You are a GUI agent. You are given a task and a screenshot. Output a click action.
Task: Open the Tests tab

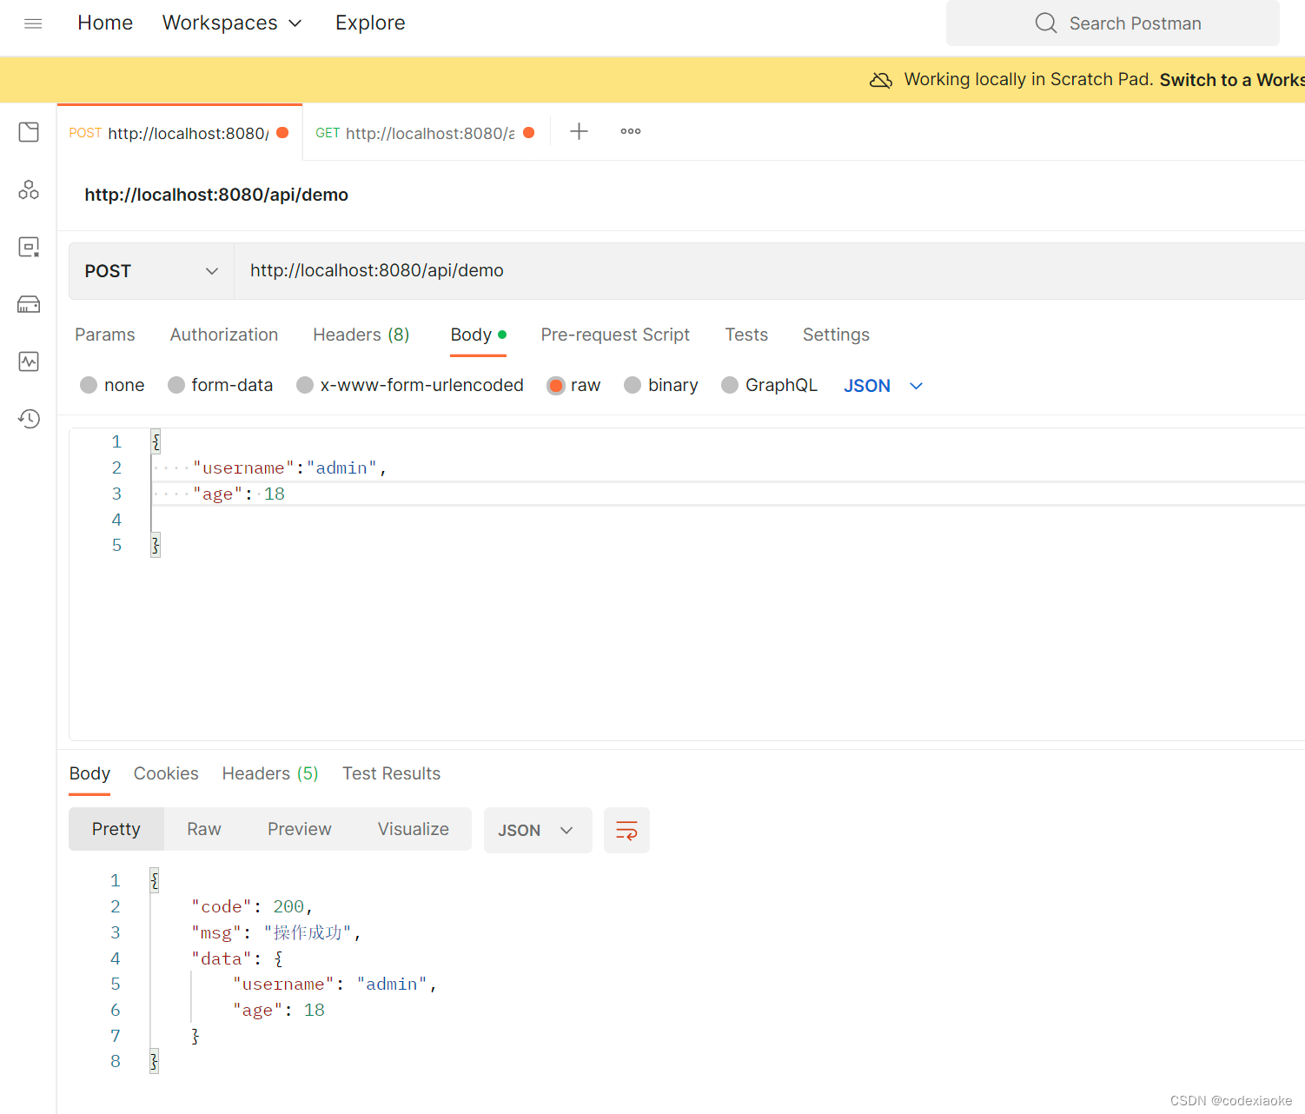(746, 335)
